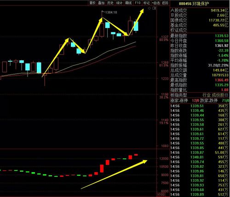This screenshot has width=230, height=197.
Task: Select the 叠加 overlay button
Action: 101,3
